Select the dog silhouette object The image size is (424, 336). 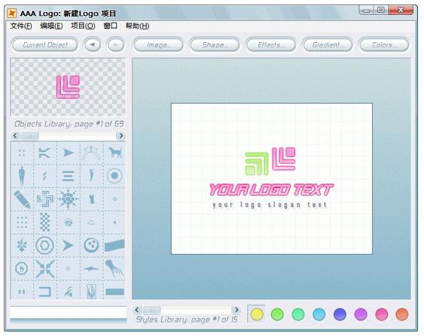(115, 153)
